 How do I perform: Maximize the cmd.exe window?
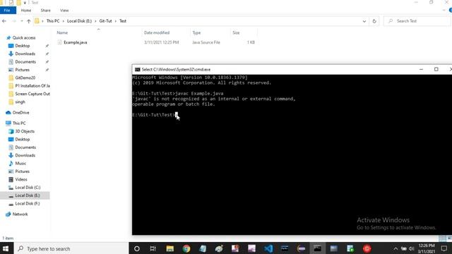(x=436, y=69)
